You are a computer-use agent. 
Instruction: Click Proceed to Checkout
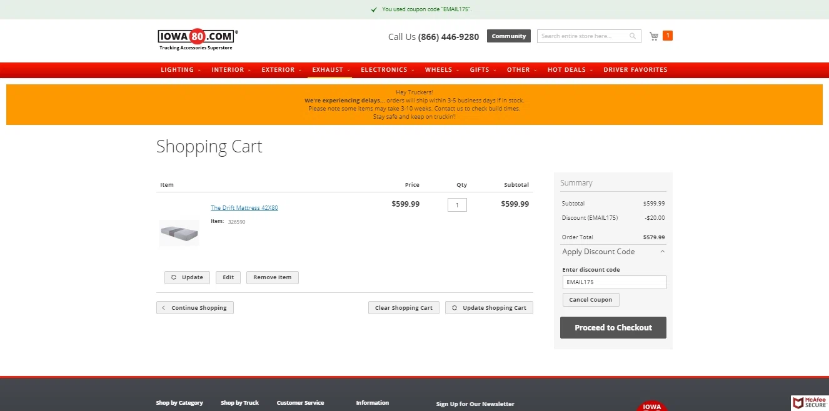pos(613,328)
